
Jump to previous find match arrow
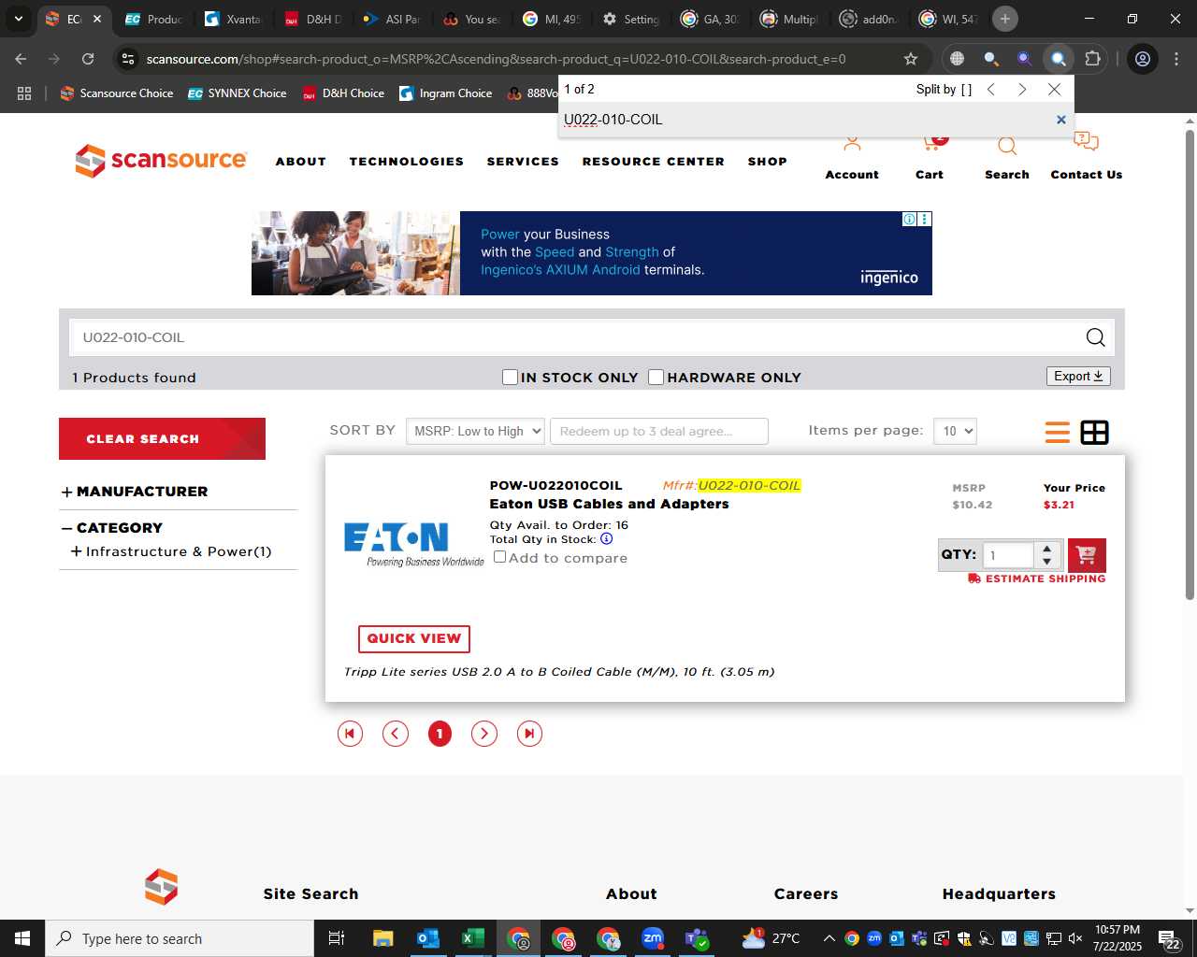(x=991, y=90)
